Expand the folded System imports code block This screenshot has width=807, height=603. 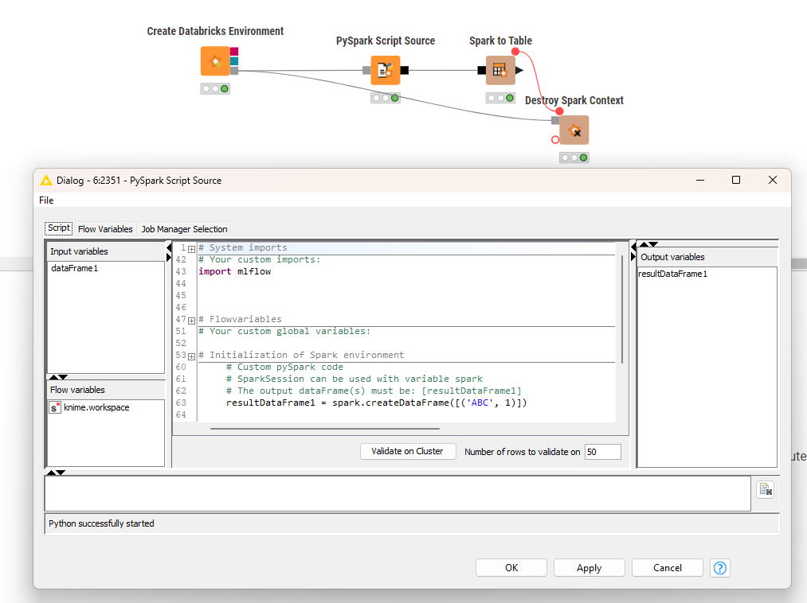[x=191, y=249]
